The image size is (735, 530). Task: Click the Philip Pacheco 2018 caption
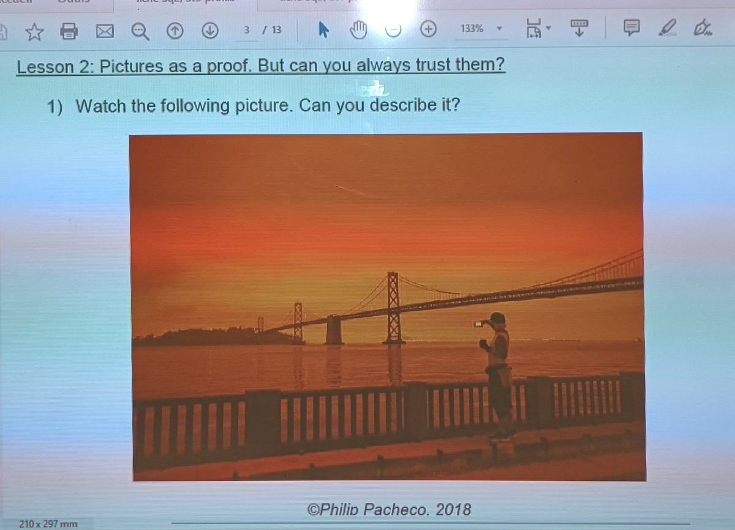click(389, 509)
